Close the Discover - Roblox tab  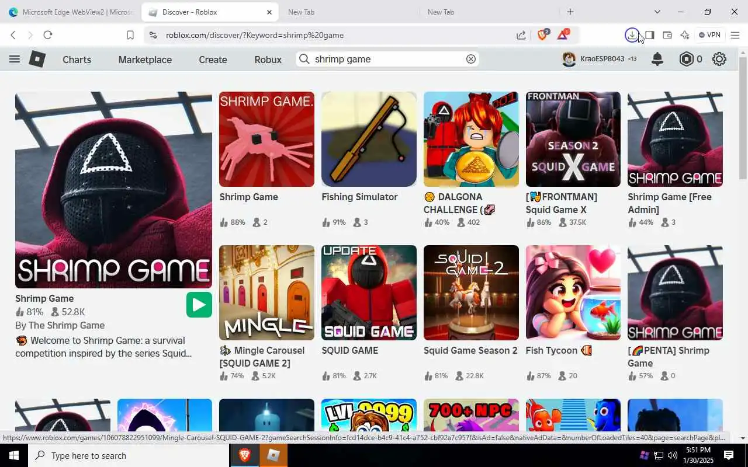pyautogui.click(x=269, y=12)
